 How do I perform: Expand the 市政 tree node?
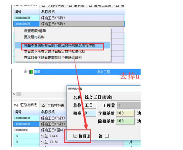point(25,72)
